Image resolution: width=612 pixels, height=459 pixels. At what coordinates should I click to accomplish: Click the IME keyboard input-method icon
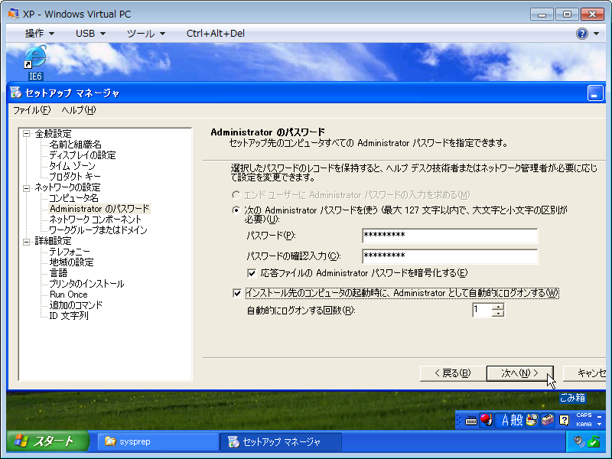point(471,420)
